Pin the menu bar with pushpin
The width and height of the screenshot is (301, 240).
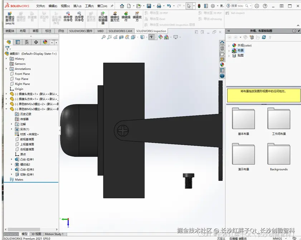[112, 6]
